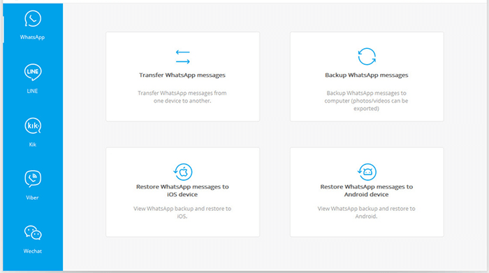
Task: Open the LINE chat icon
Action: click(33, 73)
